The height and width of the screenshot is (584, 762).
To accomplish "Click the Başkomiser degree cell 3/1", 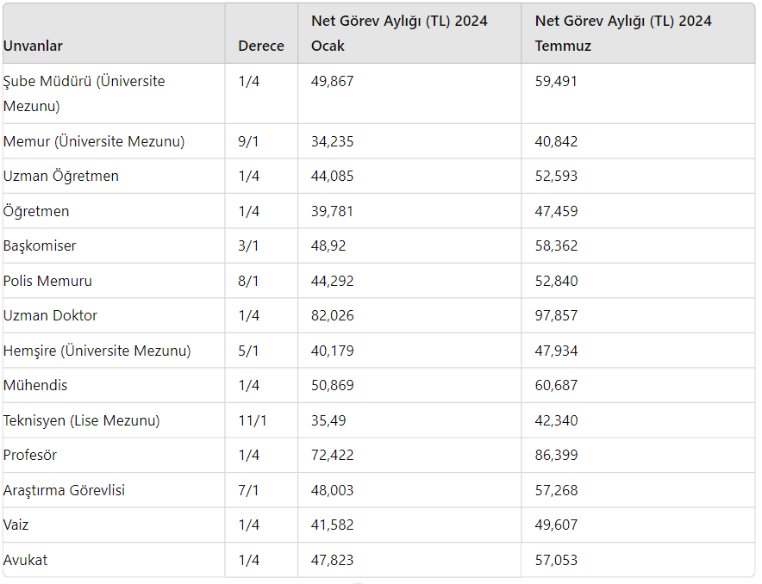I will click(248, 246).
